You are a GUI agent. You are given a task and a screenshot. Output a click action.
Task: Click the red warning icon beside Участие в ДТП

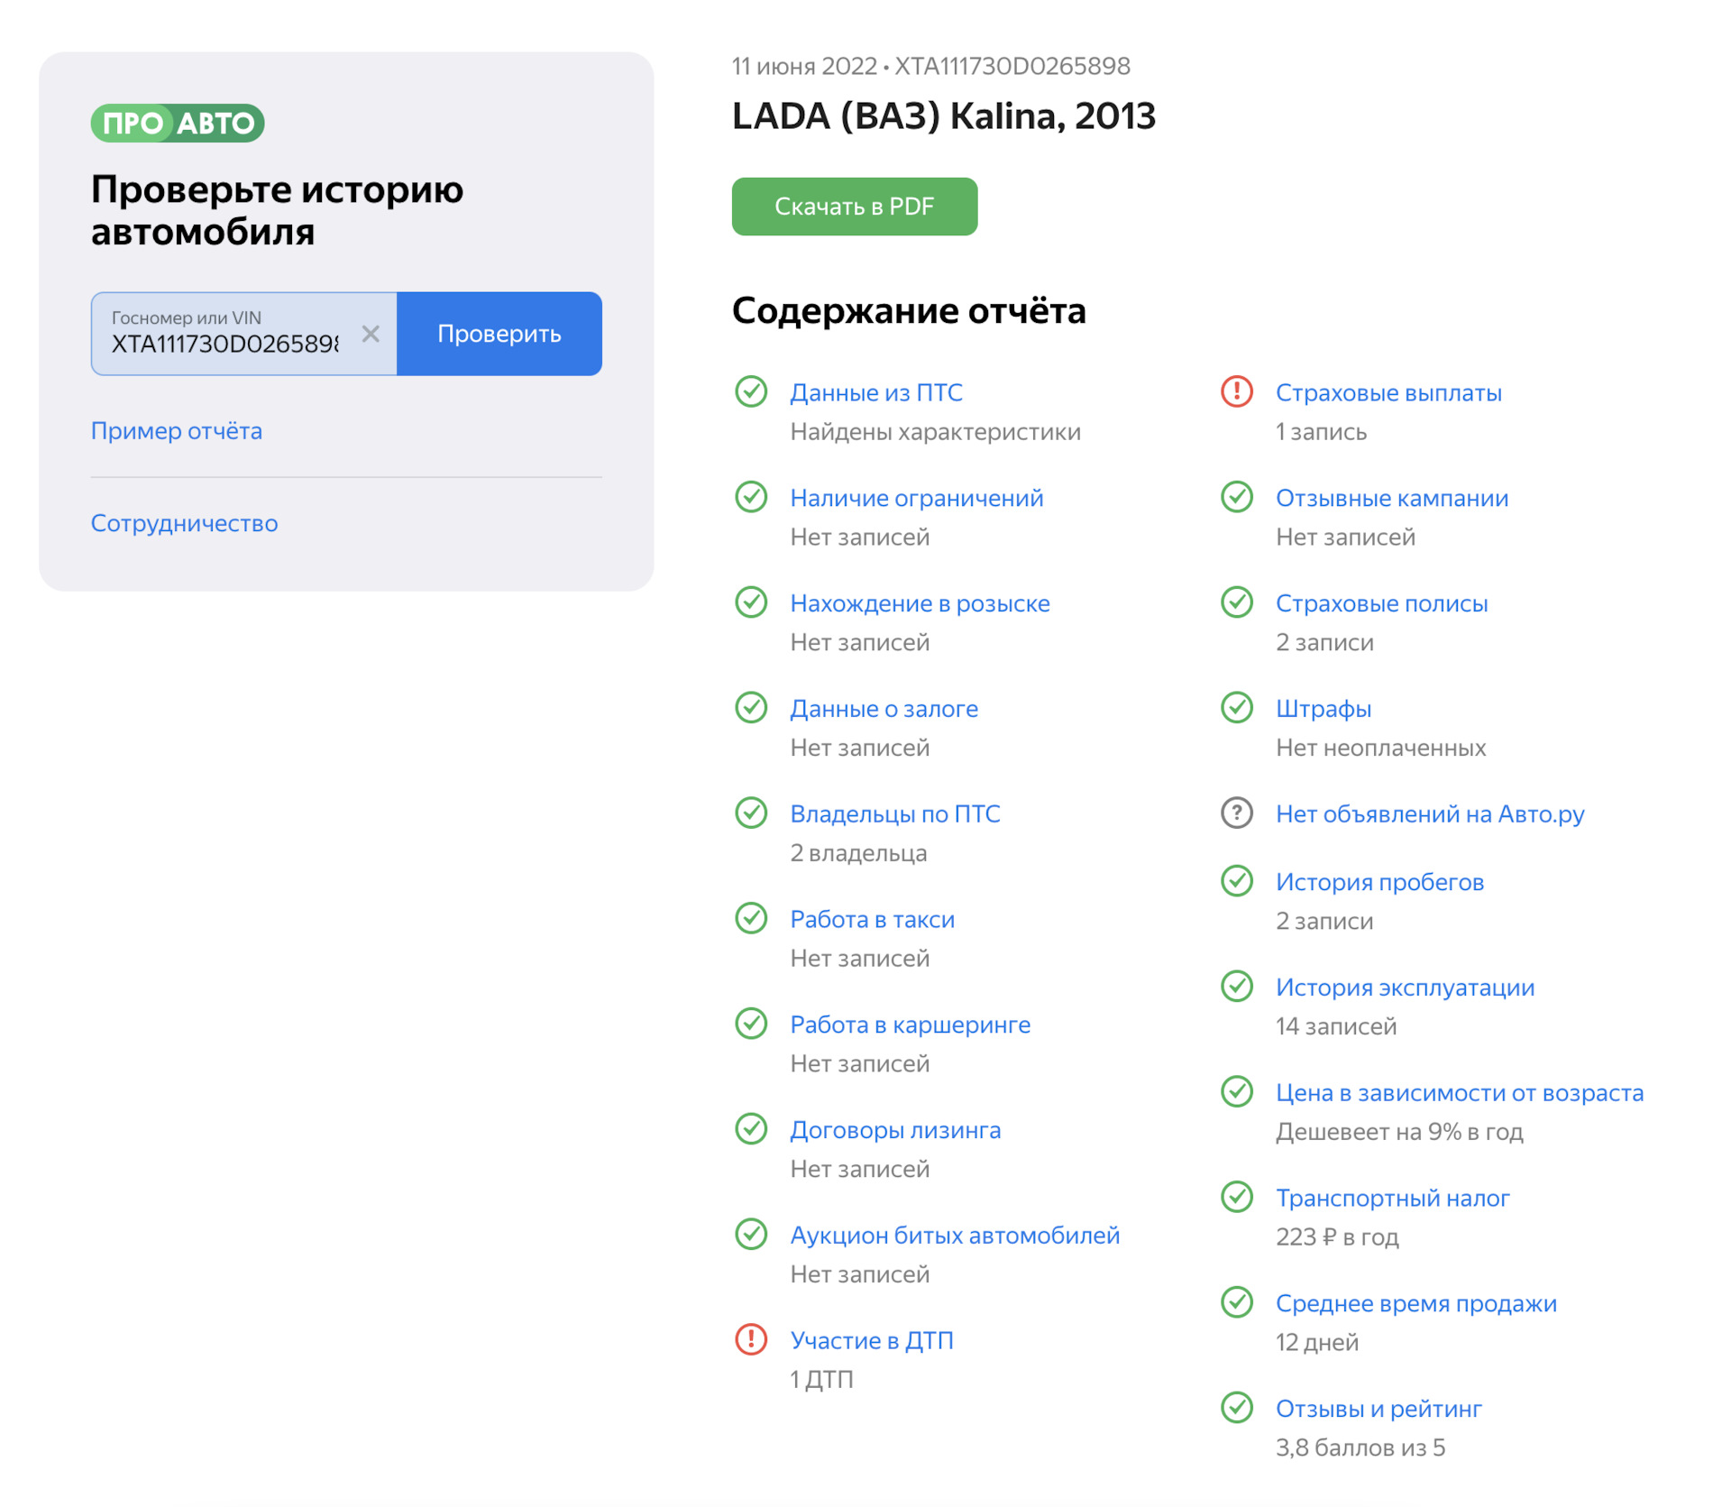(750, 1339)
